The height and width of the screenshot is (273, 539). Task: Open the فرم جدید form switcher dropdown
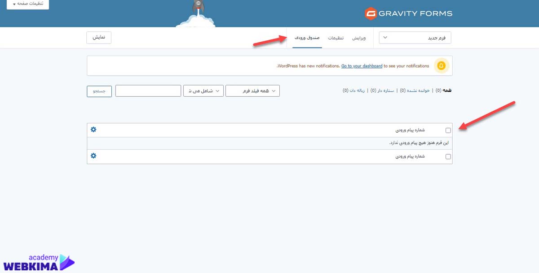click(415, 38)
